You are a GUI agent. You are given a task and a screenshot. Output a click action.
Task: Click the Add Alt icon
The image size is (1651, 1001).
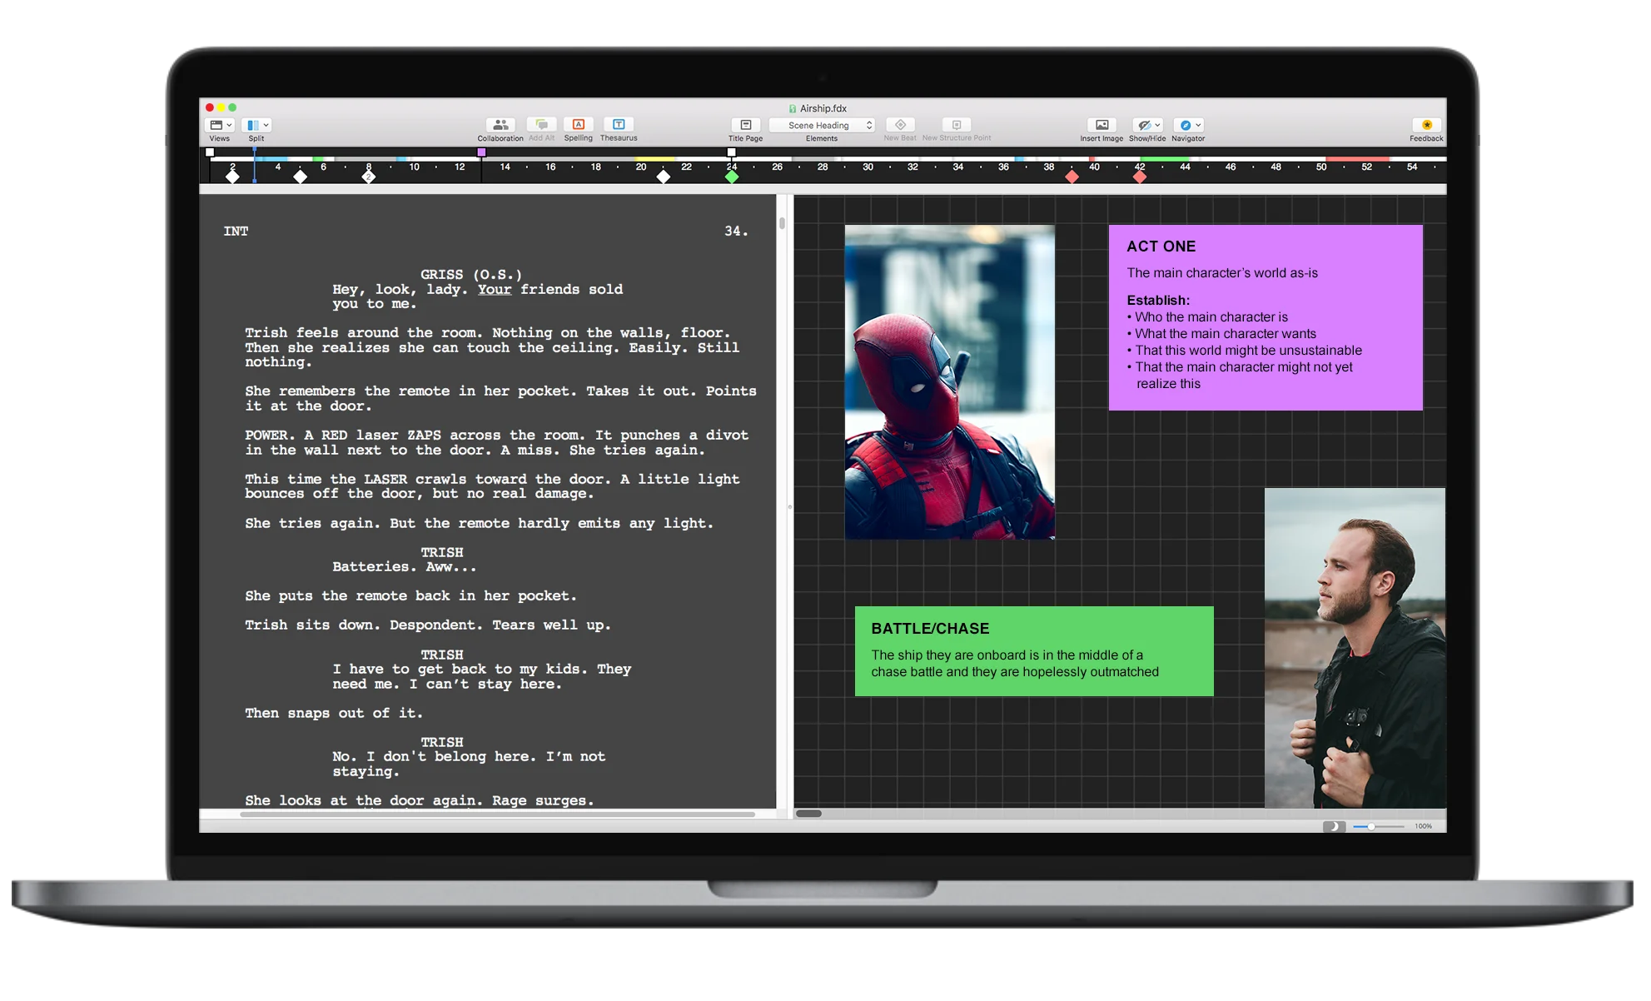541,125
